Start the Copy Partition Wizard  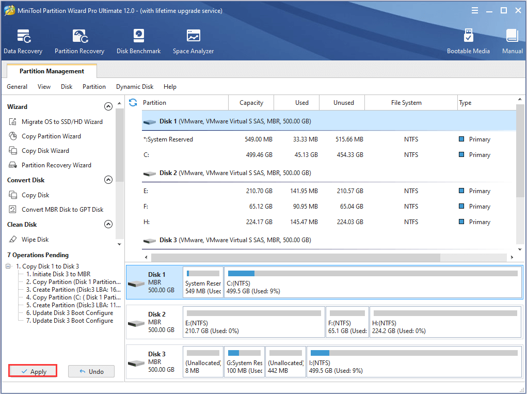(52, 136)
